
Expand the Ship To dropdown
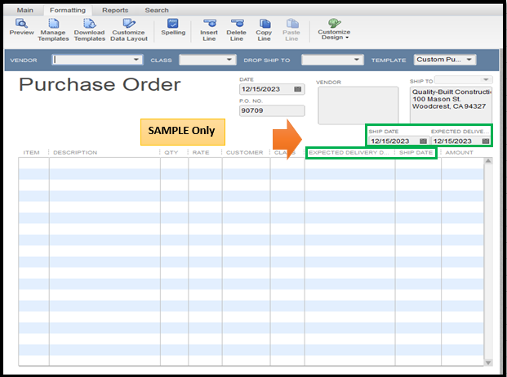coord(485,79)
